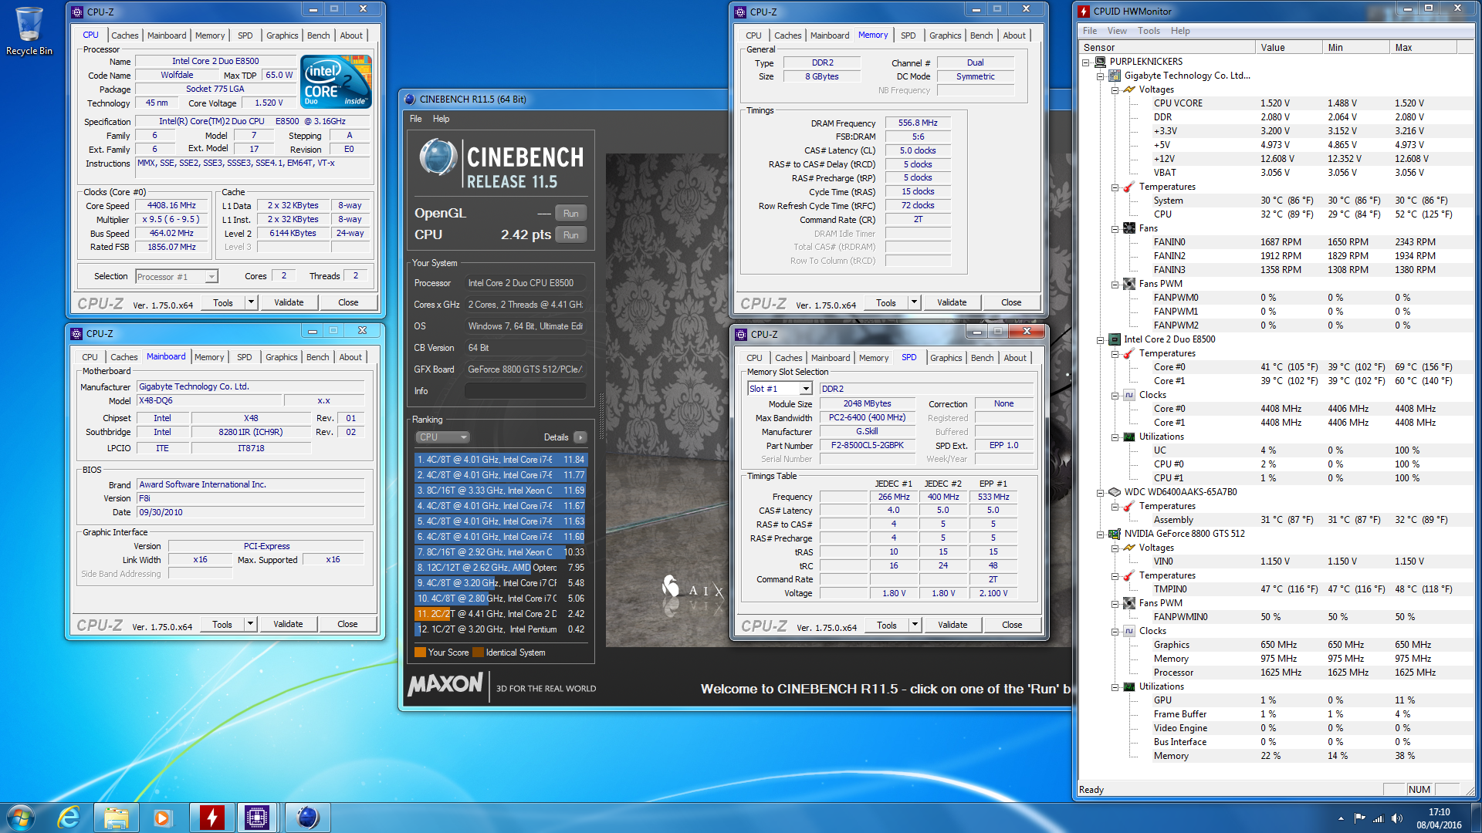Click Tools button in Mainboard CPU-Z window
The height and width of the screenshot is (833, 1482).
pyautogui.click(x=222, y=624)
